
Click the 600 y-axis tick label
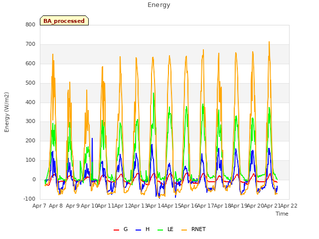(30, 63)
